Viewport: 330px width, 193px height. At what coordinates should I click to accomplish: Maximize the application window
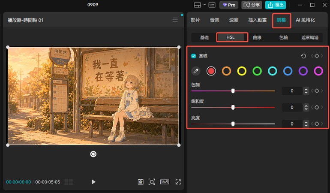(x=312, y=5)
